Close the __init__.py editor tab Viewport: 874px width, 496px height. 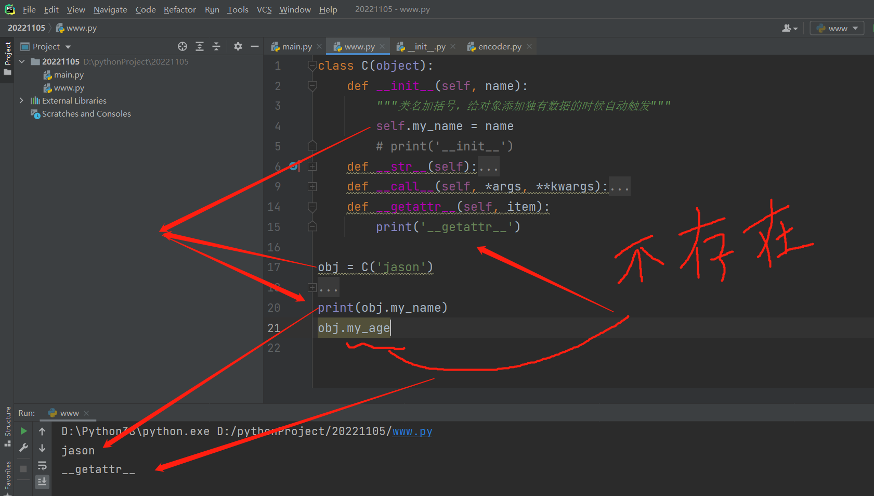(453, 46)
